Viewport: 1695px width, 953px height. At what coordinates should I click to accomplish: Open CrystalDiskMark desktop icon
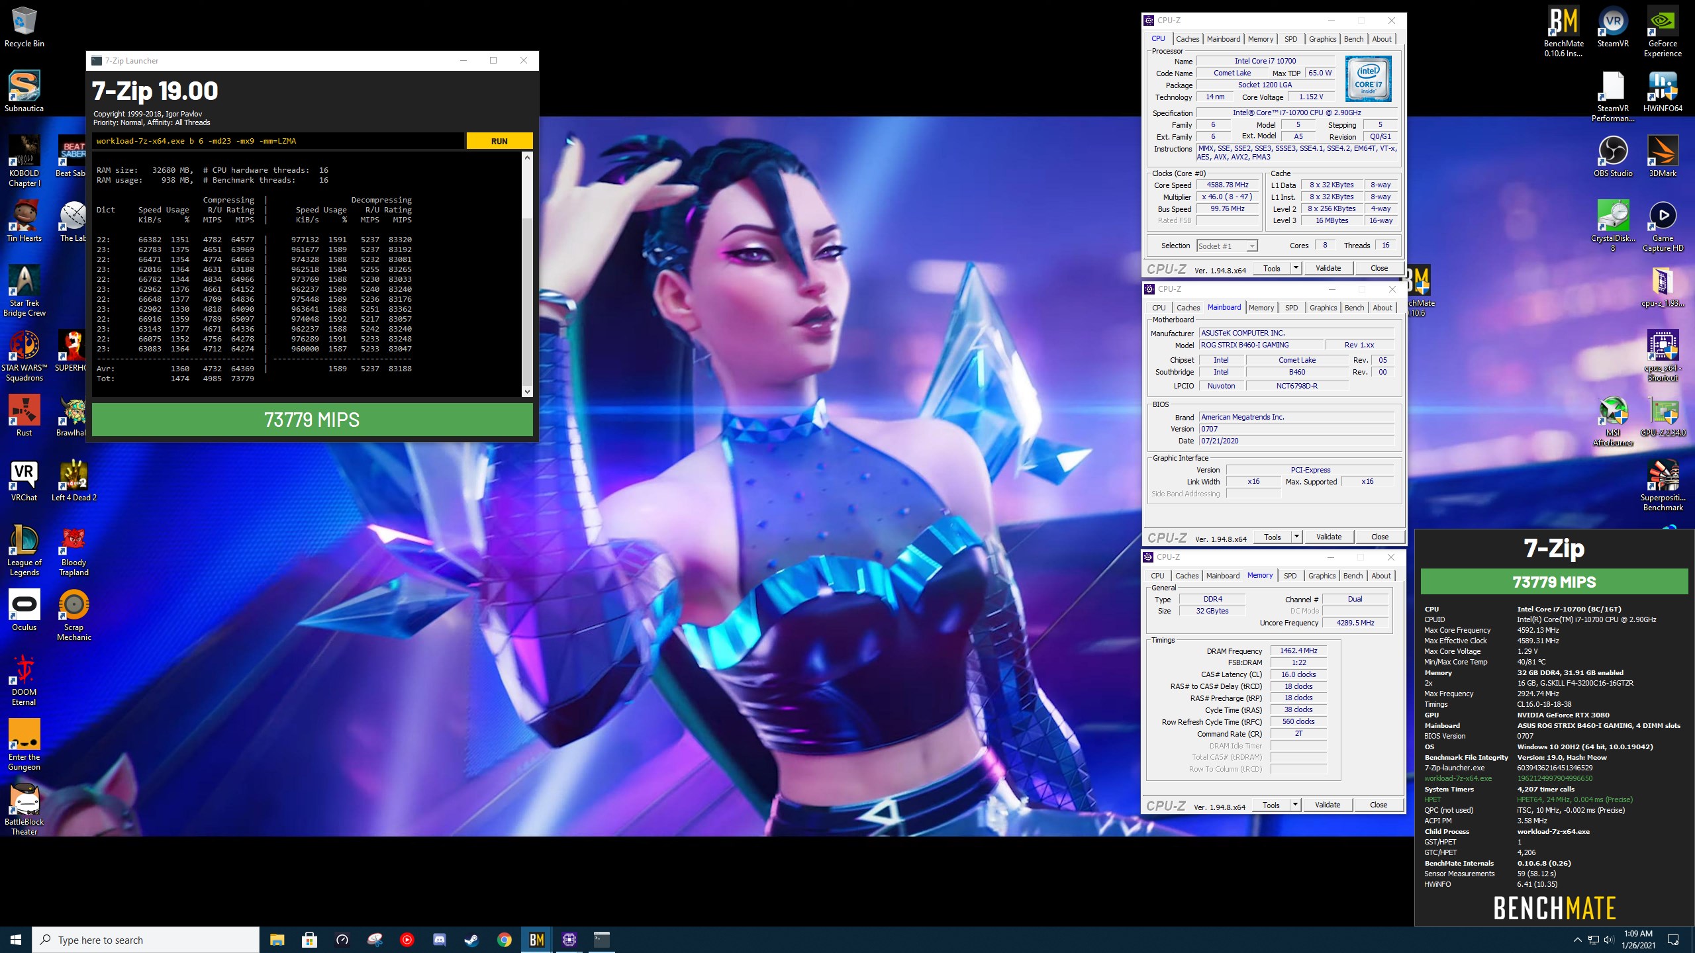tap(1613, 226)
